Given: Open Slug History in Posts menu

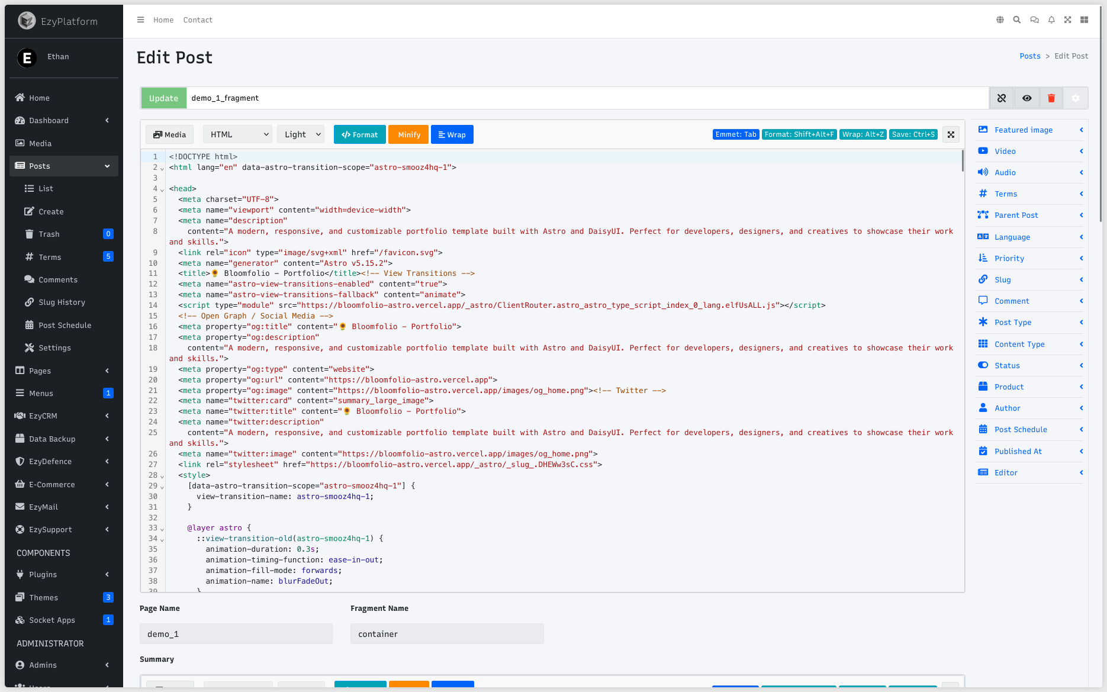Looking at the screenshot, I should 62,302.
